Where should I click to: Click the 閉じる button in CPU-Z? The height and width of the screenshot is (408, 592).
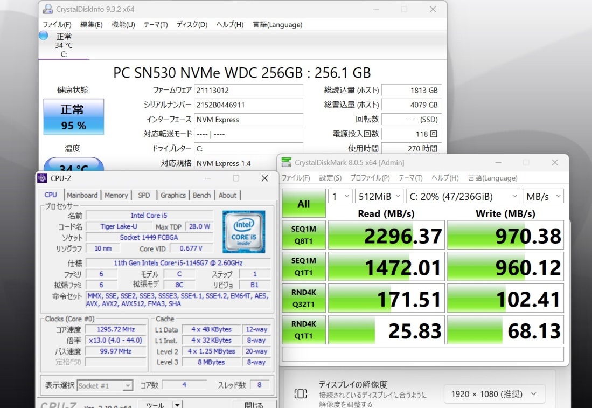[254, 404]
